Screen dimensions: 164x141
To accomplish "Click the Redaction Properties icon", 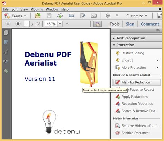I will coord(118,104).
